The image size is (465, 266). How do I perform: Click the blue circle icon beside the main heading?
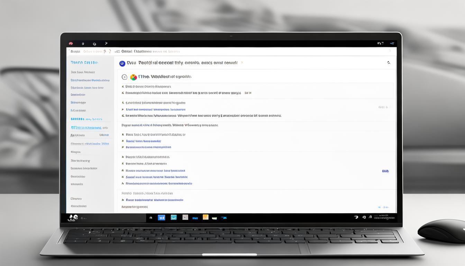pyautogui.click(x=122, y=63)
